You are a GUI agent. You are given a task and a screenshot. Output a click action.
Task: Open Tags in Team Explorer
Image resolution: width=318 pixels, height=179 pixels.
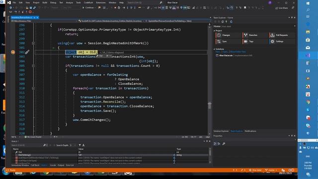tap(255, 41)
